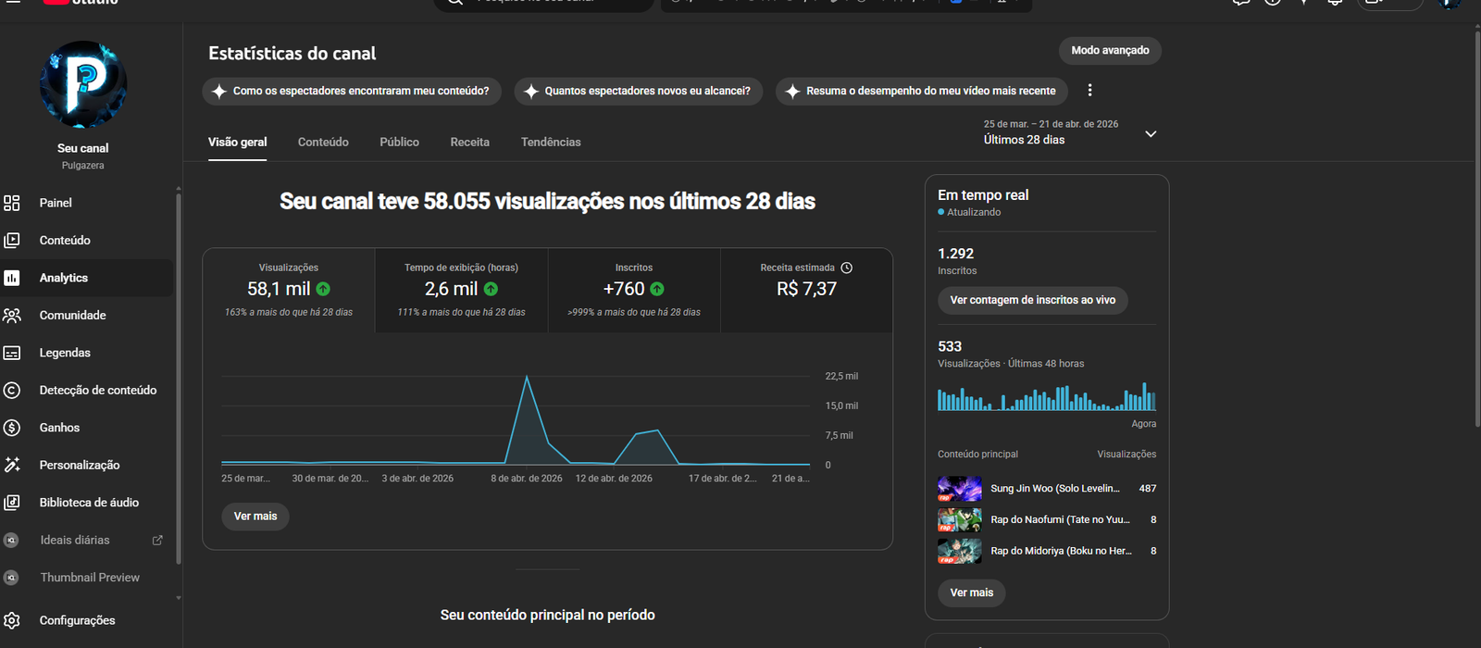Open Sung Jin Woo video thumbnail
Screen dimensions: 1481x648
[x=959, y=489]
